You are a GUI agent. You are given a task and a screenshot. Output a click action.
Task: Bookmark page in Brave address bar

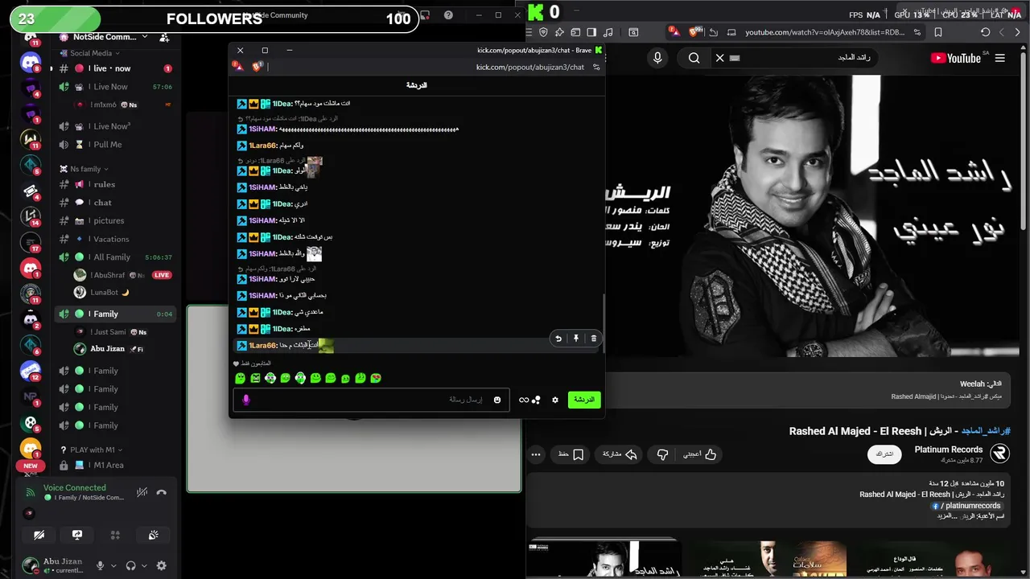[x=938, y=32]
